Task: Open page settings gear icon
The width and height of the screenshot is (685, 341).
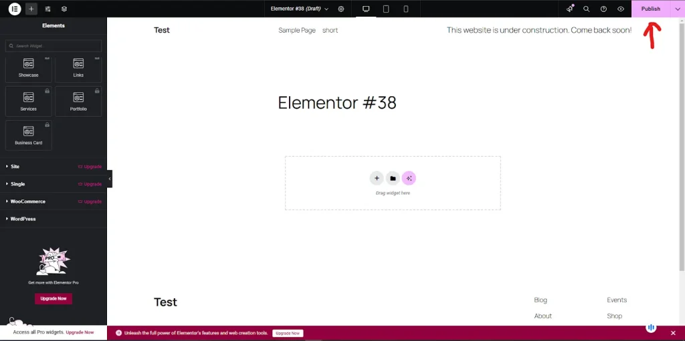Action: pyautogui.click(x=341, y=9)
